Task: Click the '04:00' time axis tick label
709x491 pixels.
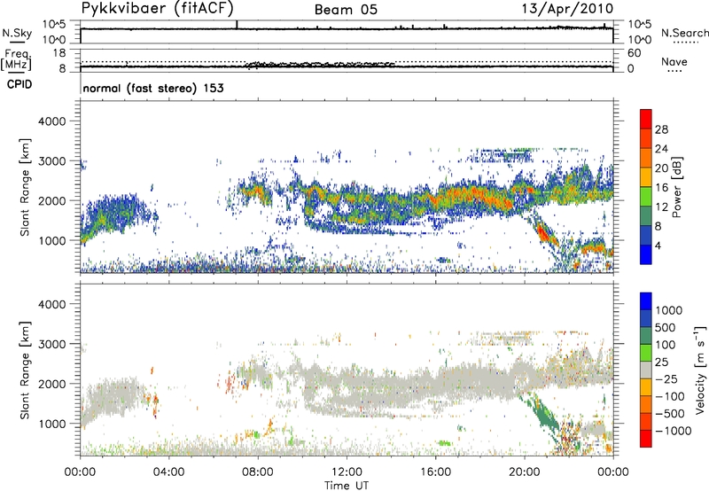Action: 168,472
